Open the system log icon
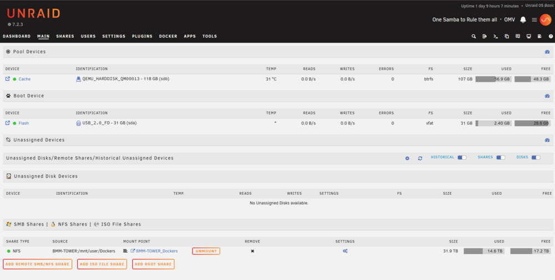555x280 pixels. click(x=539, y=37)
